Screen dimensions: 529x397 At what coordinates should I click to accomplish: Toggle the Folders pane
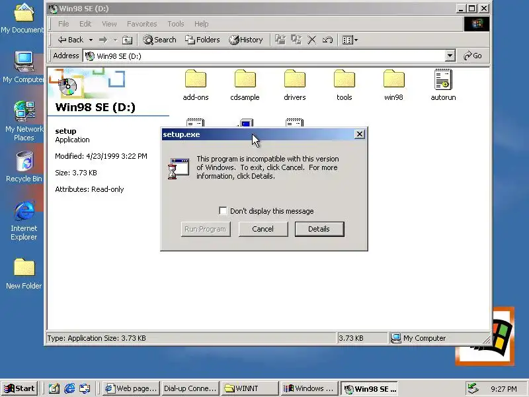(202, 40)
